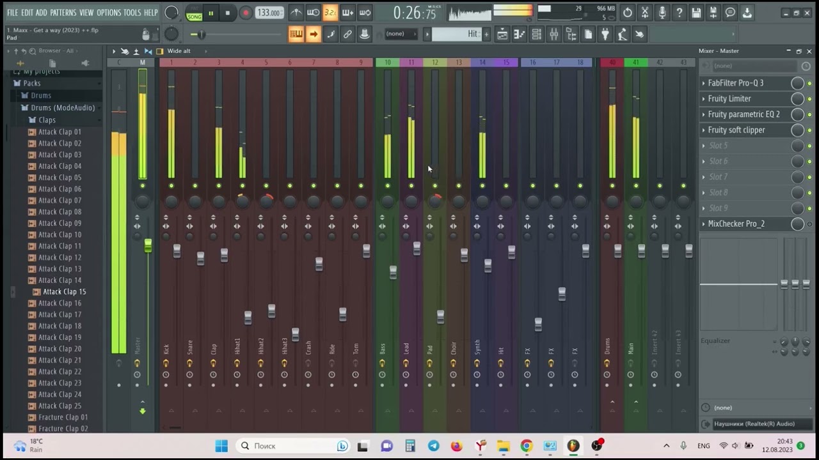
Task: Click the download content library icon
Action: (747, 12)
